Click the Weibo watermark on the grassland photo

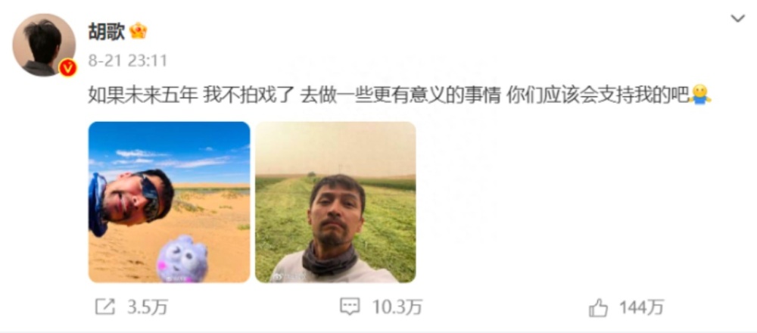(288, 276)
